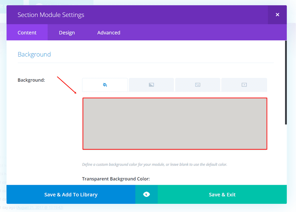Switch to the background gradient tab icon
Screen dimensions: 296x212
[x=151, y=85]
